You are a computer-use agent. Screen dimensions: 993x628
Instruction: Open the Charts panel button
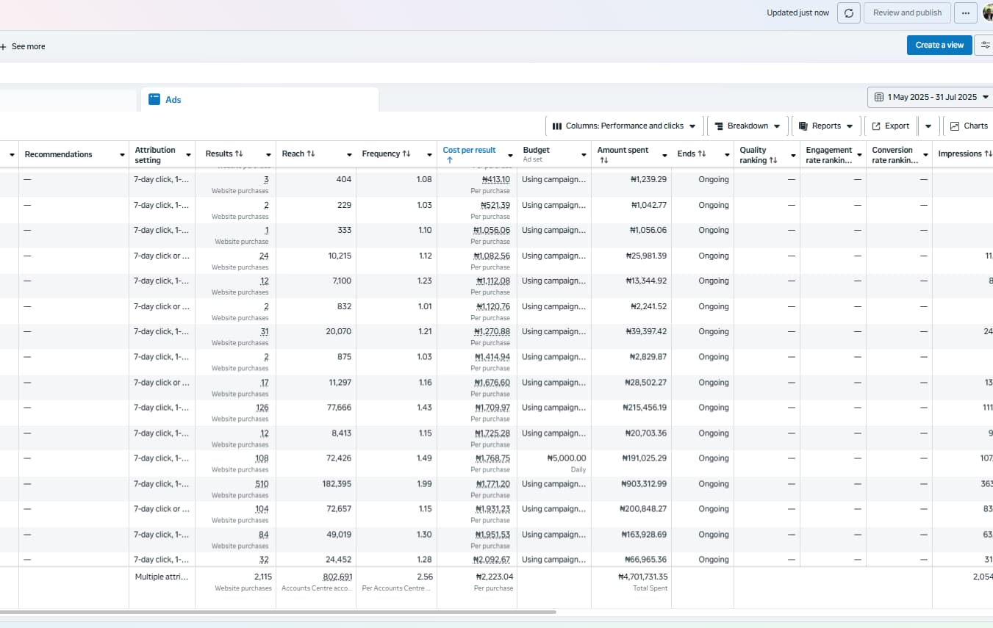click(969, 126)
